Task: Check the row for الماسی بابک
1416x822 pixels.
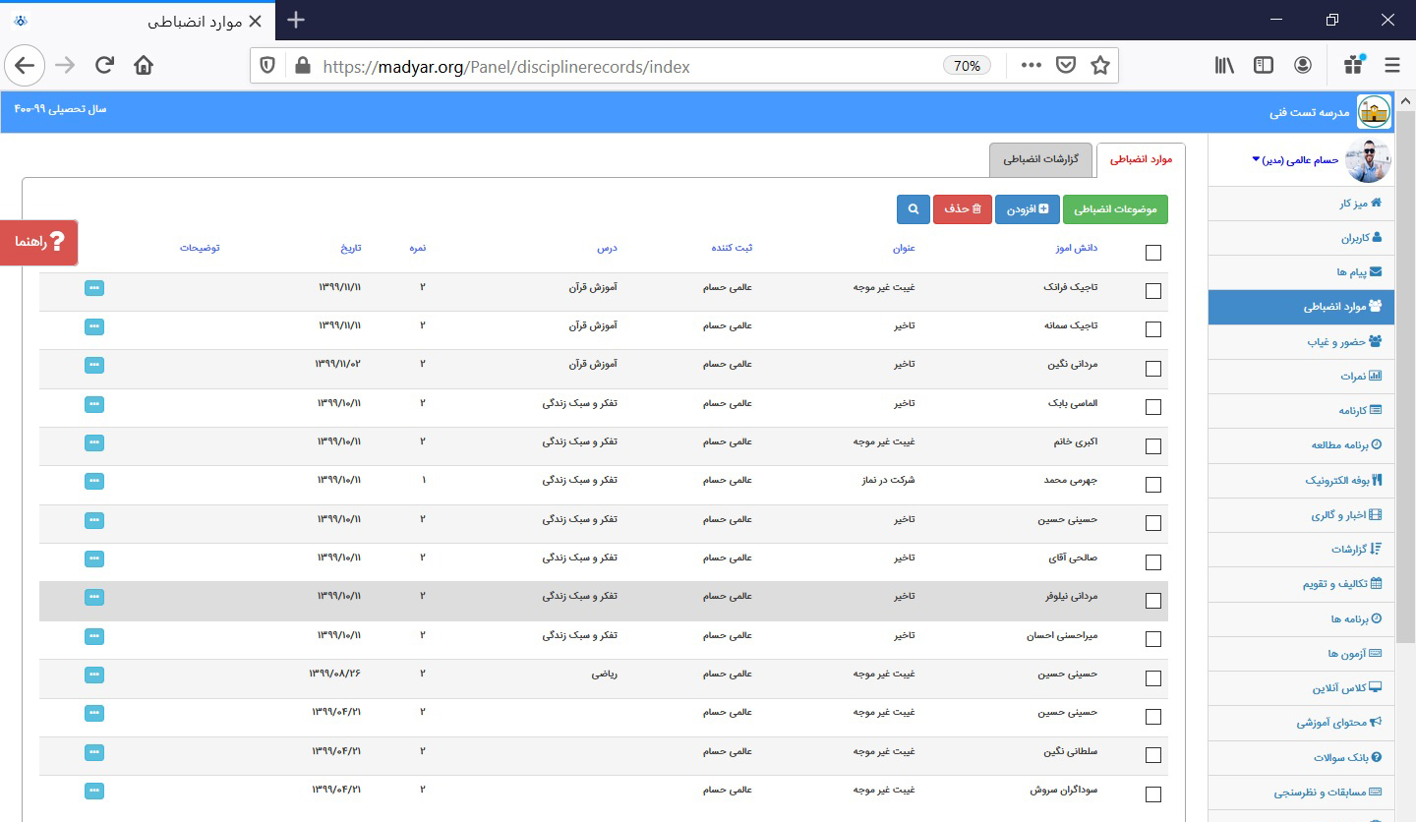Action: 1153,407
